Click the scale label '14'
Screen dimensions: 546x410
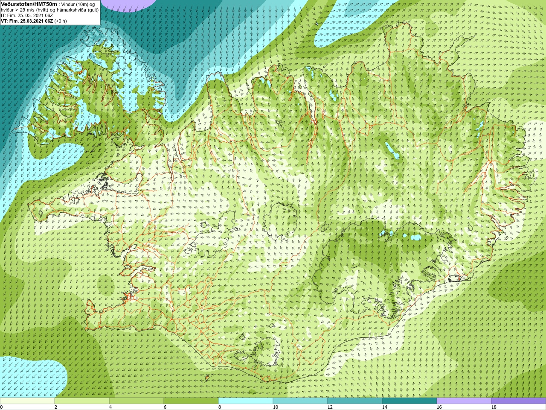(x=384, y=407)
